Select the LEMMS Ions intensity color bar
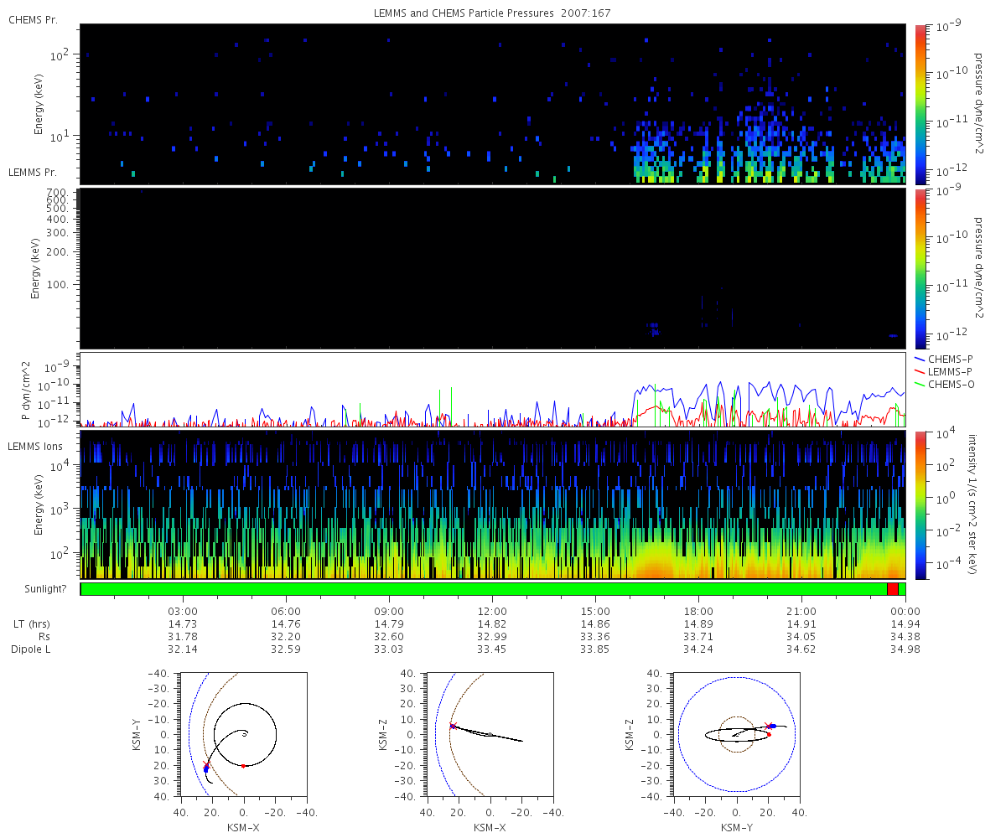Screen dimensions: 1006x838 pyautogui.click(x=920, y=504)
